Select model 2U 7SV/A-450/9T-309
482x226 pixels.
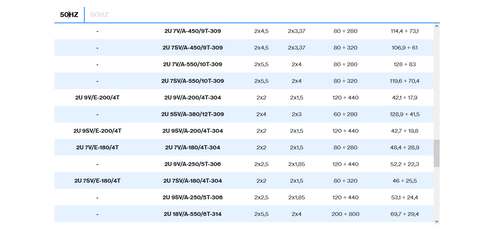(193, 47)
